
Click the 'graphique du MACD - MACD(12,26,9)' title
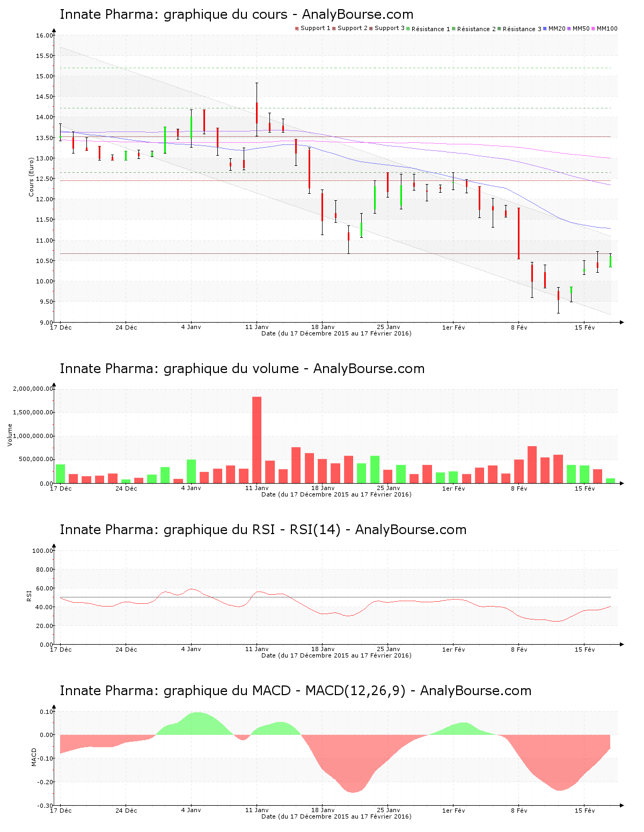[x=295, y=691]
